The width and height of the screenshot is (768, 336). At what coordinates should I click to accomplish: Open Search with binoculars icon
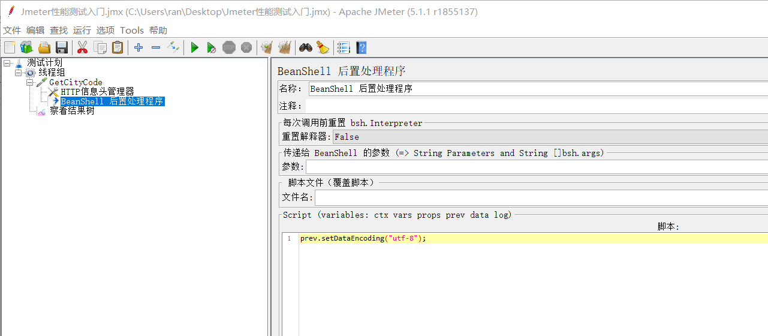(x=306, y=47)
